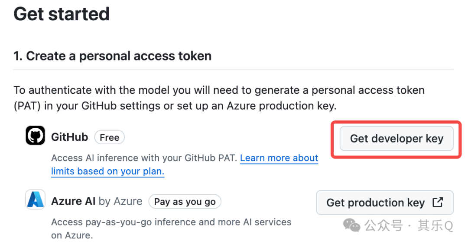Click the 公众号 watermark text
This screenshot has height=244, width=468.
383,225
